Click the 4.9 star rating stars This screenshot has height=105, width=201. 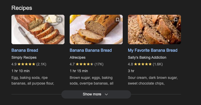click(26, 64)
